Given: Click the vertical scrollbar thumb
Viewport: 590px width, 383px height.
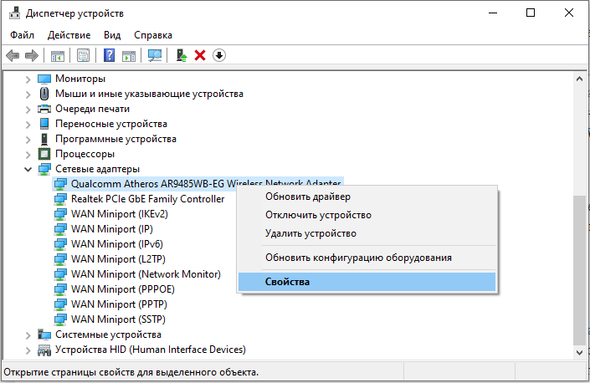Looking at the screenshot, I should point(579,270).
